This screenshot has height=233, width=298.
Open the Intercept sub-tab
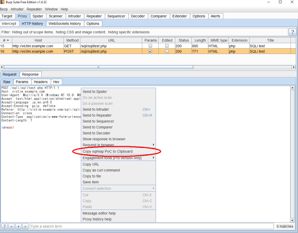9,24
